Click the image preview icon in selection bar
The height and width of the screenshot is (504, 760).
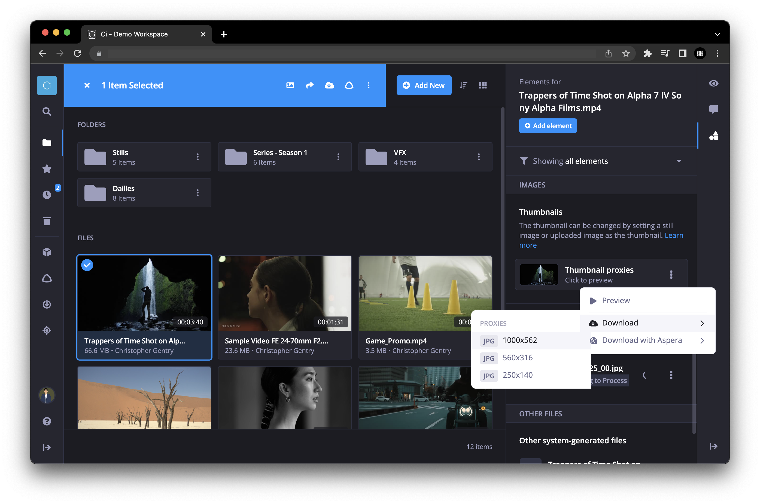290,85
